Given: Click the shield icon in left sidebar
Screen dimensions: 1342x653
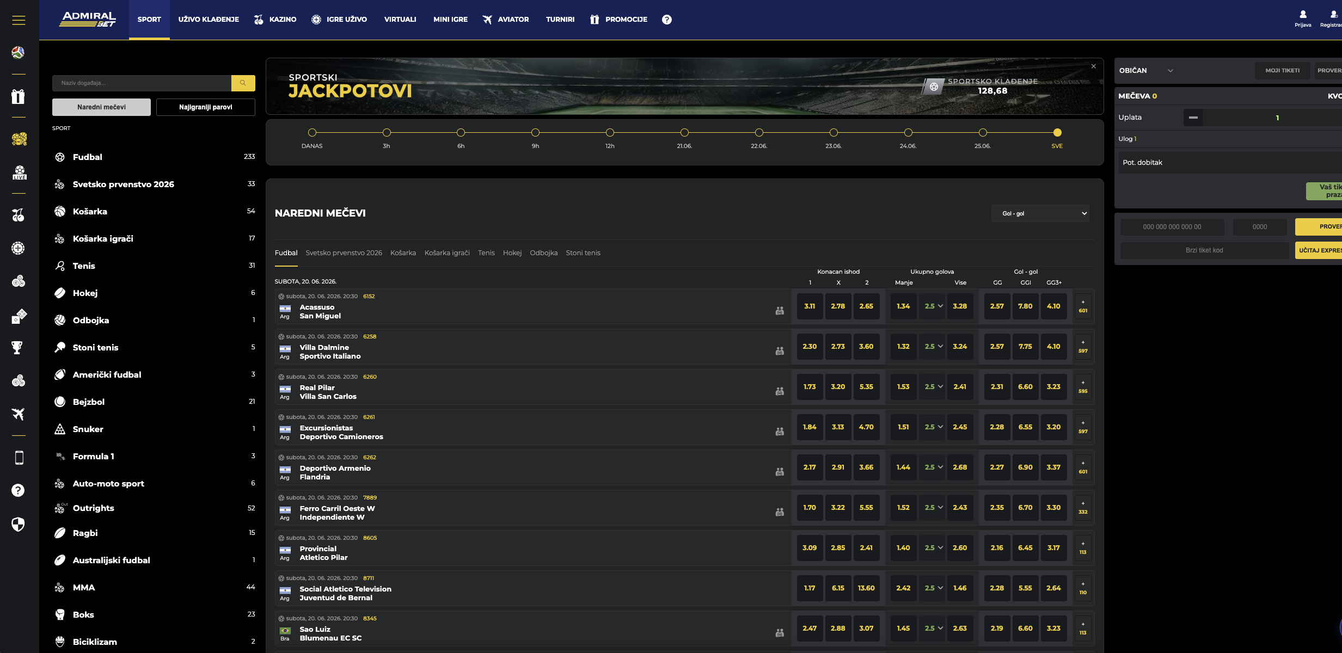Looking at the screenshot, I should click(19, 524).
